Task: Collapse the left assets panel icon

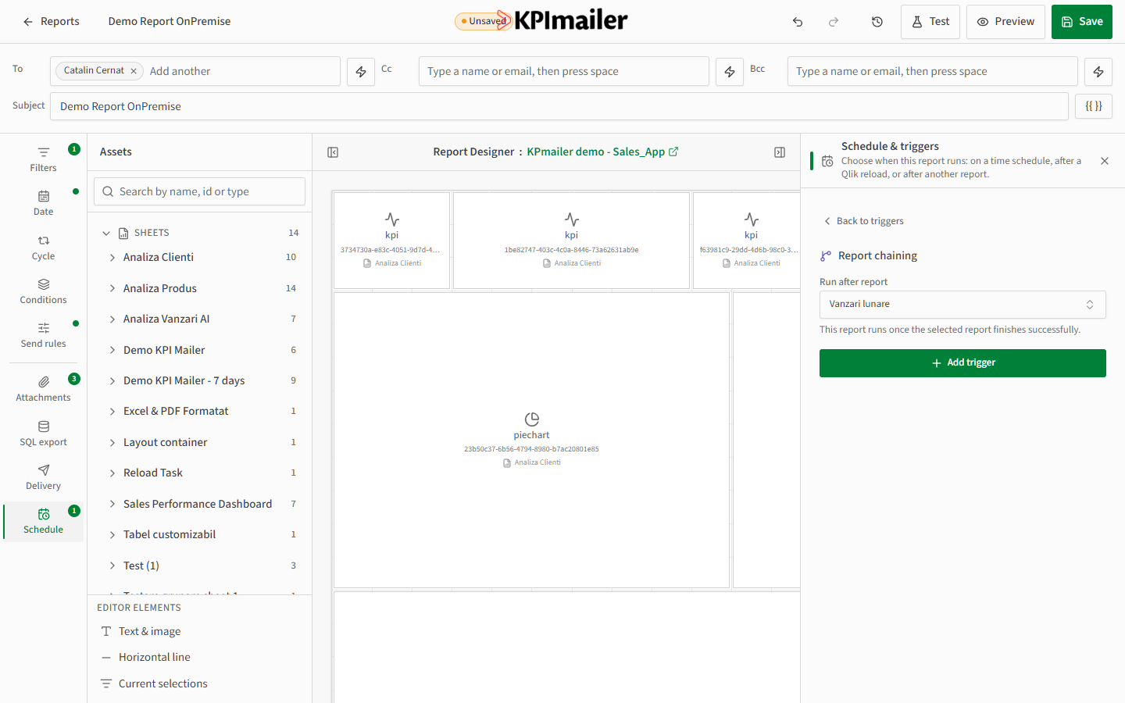Action: click(333, 152)
